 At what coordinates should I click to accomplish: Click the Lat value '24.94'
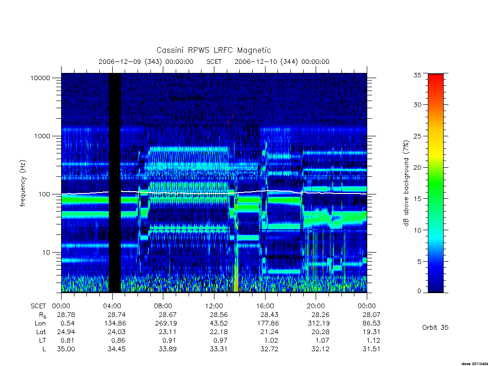click(x=66, y=332)
